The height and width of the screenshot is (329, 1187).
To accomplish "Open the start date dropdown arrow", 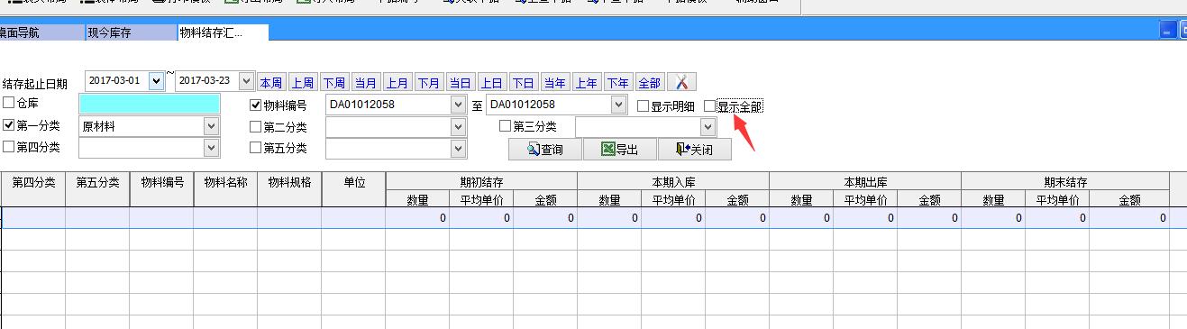I will (x=157, y=80).
